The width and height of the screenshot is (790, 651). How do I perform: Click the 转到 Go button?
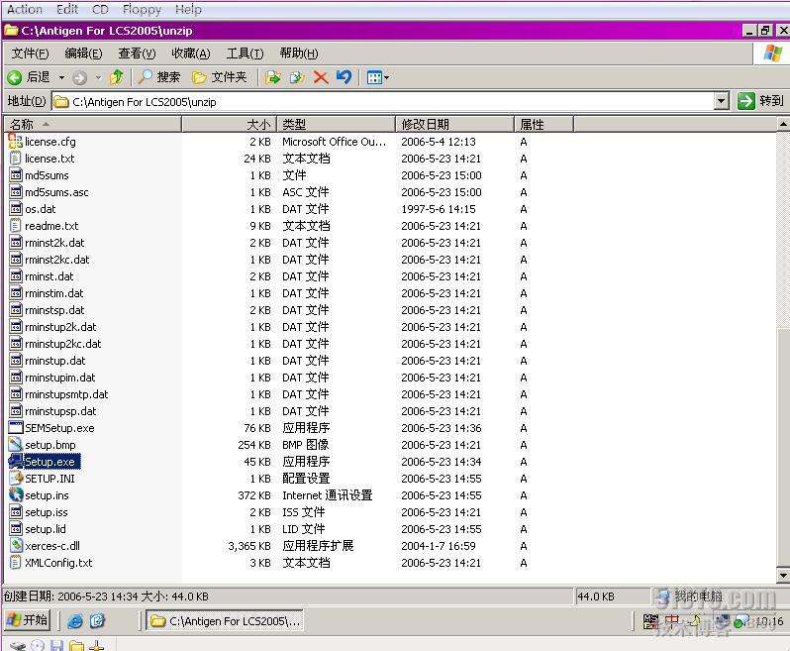click(760, 101)
